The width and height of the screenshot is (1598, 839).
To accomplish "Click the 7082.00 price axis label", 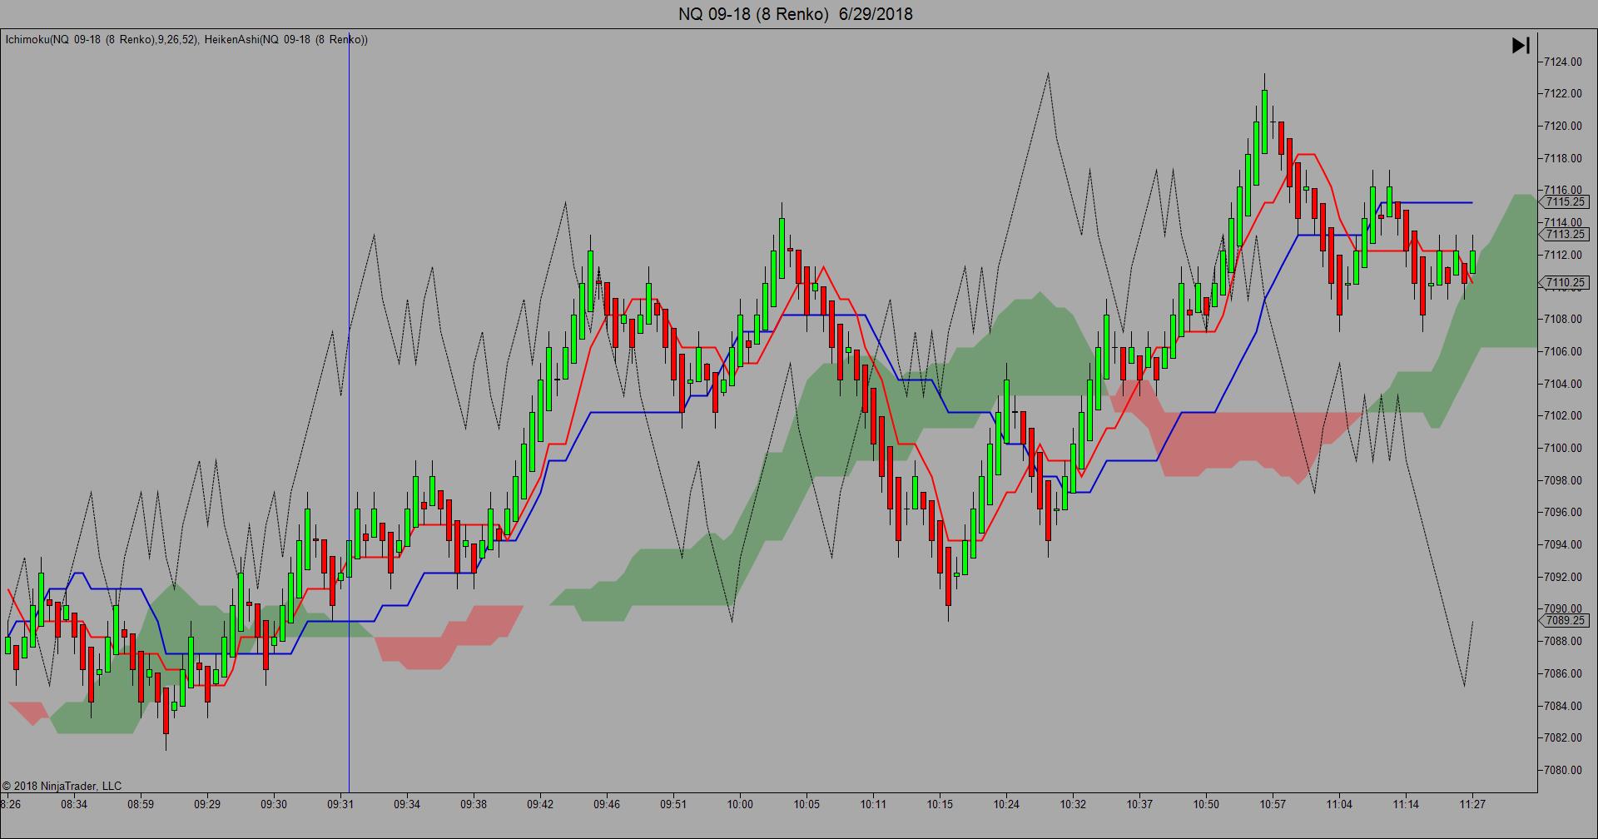I will (1563, 737).
